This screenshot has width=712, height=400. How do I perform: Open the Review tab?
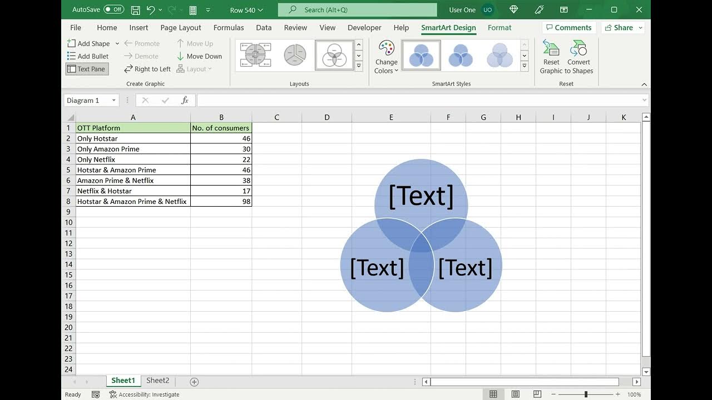pos(295,27)
